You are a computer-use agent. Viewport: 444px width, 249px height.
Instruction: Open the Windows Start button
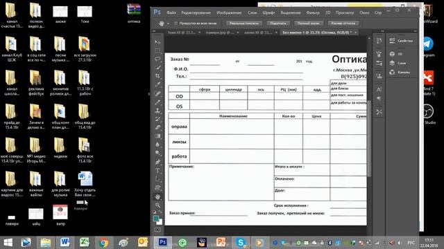tap(8, 243)
